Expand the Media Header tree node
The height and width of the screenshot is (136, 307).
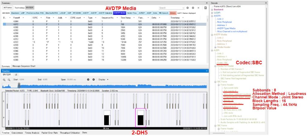click(216, 47)
